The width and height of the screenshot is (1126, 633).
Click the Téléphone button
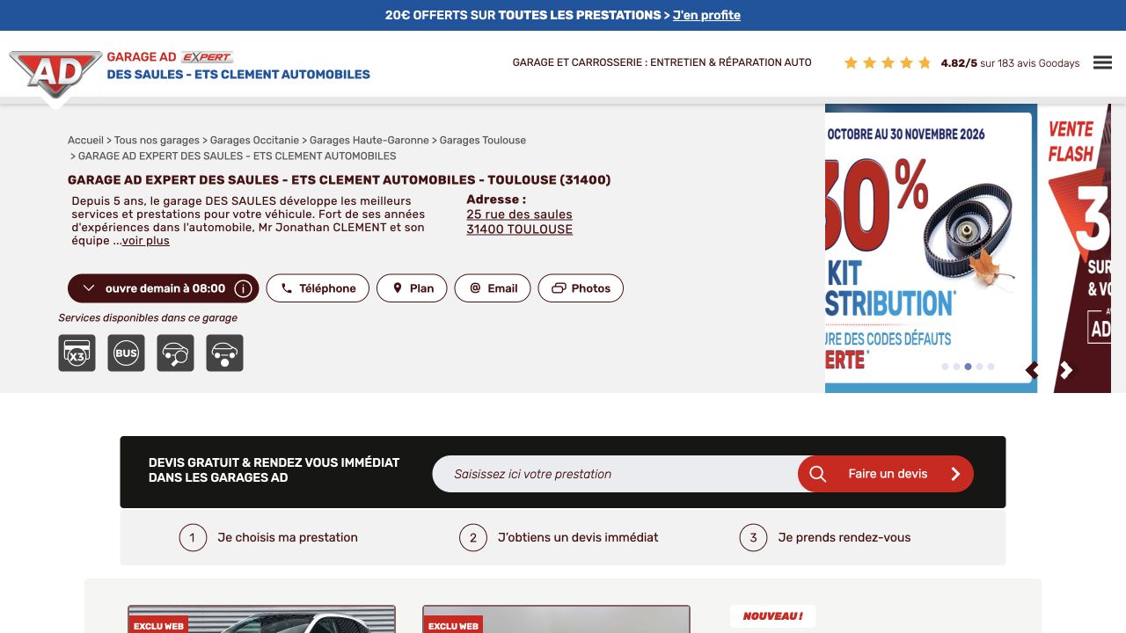pos(318,288)
